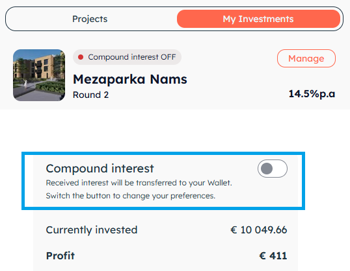Click the 14.5%p.a interest rate
The width and height of the screenshot is (350, 271).
tap(312, 94)
